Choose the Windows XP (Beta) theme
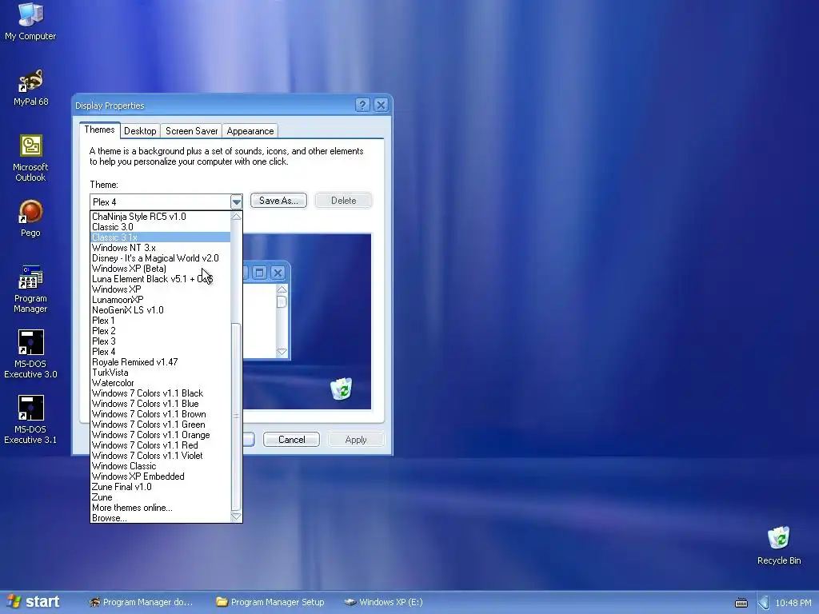The image size is (819, 614). click(x=160, y=269)
